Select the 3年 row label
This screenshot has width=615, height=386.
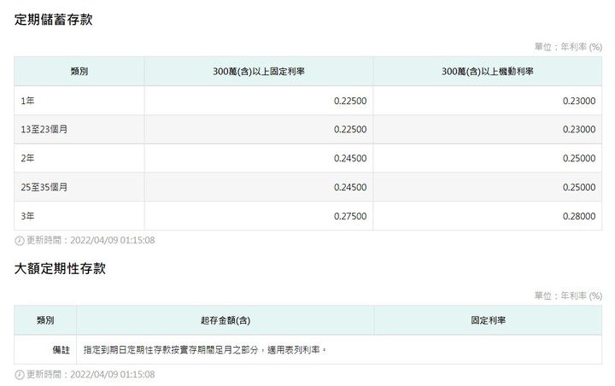(x=27, y=216)
